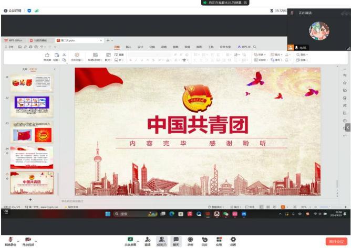The width and height of the screenshot is (351, 248).
Task: Click the undo arrow in quick access bar
Action: click(42, 47)
